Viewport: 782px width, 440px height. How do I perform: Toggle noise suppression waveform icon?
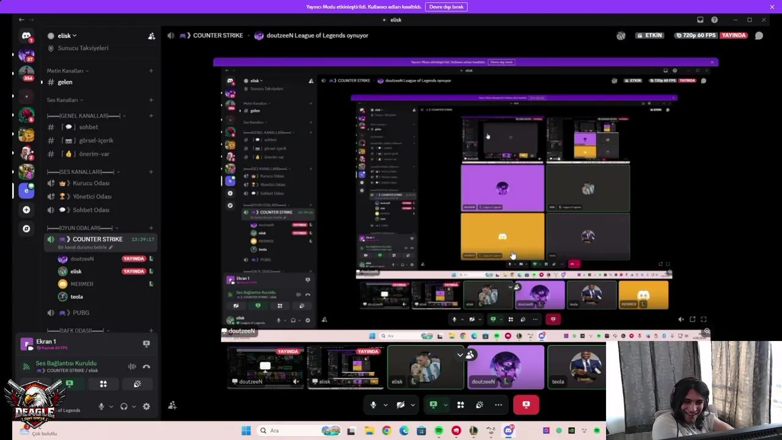pos(132,367)
